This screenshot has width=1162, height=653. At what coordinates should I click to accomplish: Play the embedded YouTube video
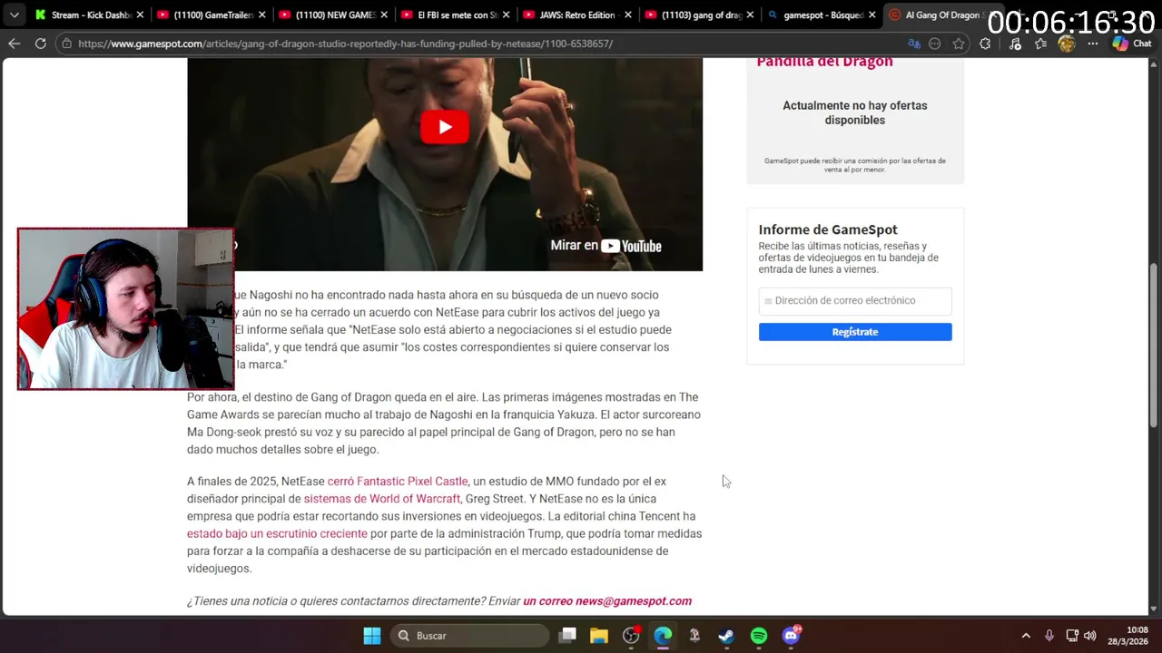[x=445, y=128]
